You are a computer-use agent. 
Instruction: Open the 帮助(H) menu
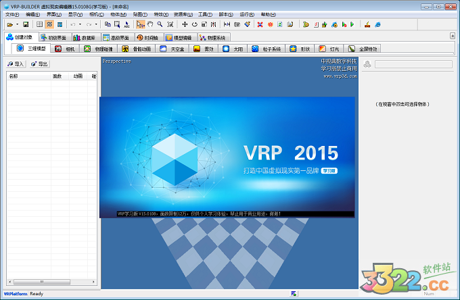pyautogui.click(x=269, y=14)
